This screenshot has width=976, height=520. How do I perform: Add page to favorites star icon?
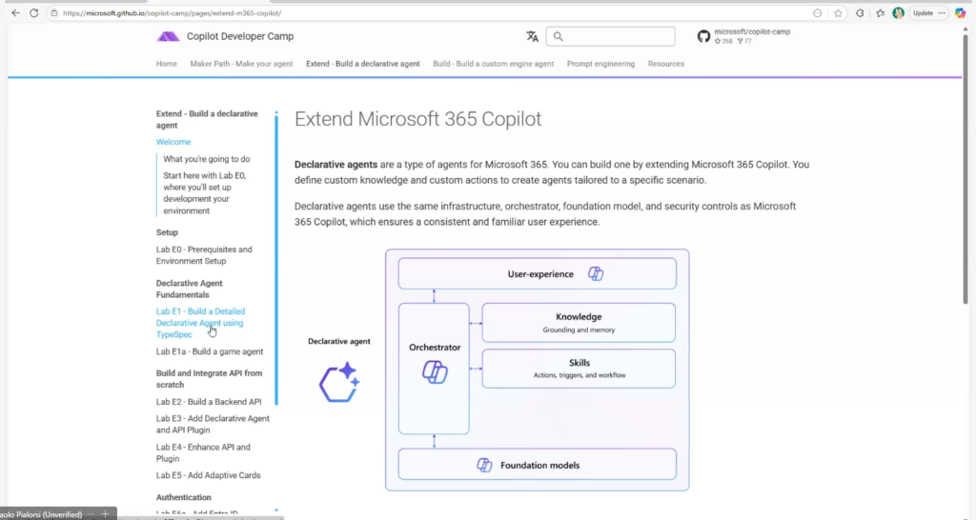pyautogui.click(x=838, y=13)
